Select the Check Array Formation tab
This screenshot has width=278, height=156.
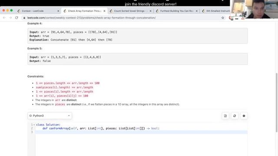84,11
